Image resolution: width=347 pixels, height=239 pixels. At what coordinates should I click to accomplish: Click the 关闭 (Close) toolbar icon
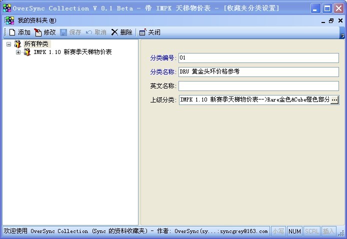tap(142, 32)
